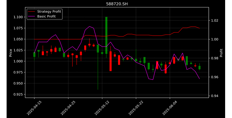Click the chart title 588720.SH
232x118 pixels.
click(x=117, y=4)
